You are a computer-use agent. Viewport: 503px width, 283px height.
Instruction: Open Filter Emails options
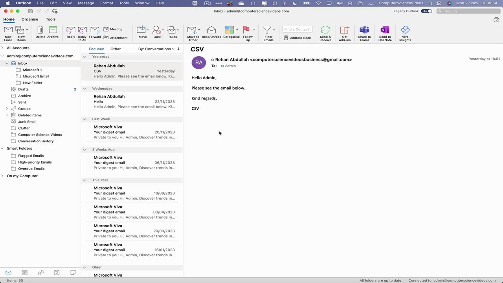click(268, 34)
